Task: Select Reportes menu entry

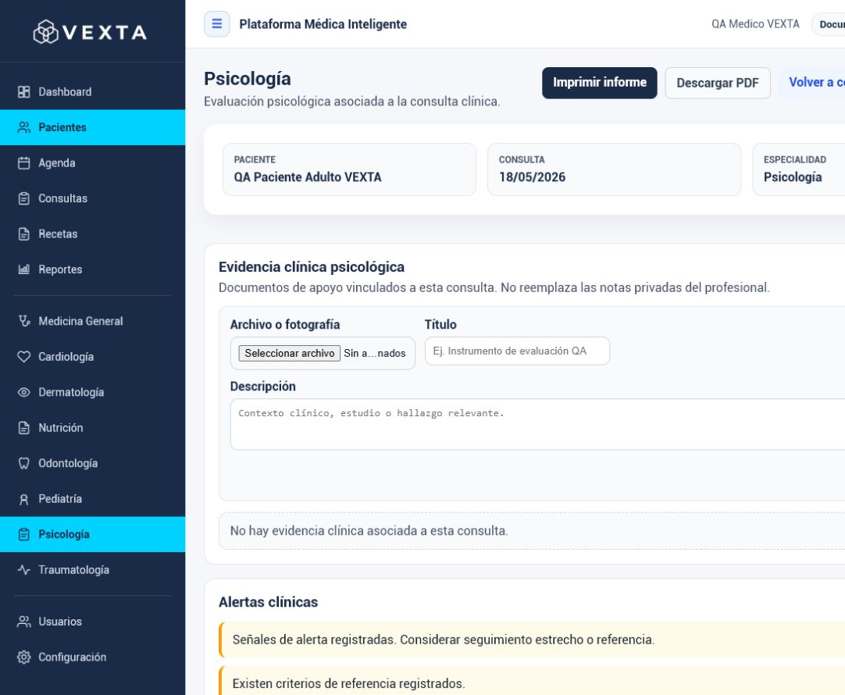Action: click(93, 269)
